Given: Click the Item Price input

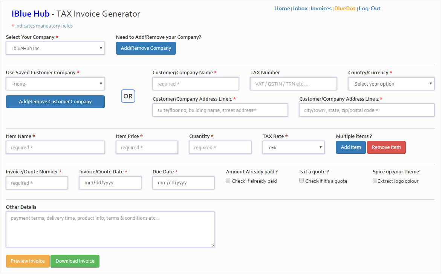Looking at the screenshot, I should [147, 147].
